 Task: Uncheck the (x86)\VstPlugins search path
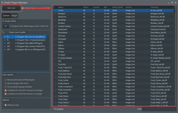(5, 43)
